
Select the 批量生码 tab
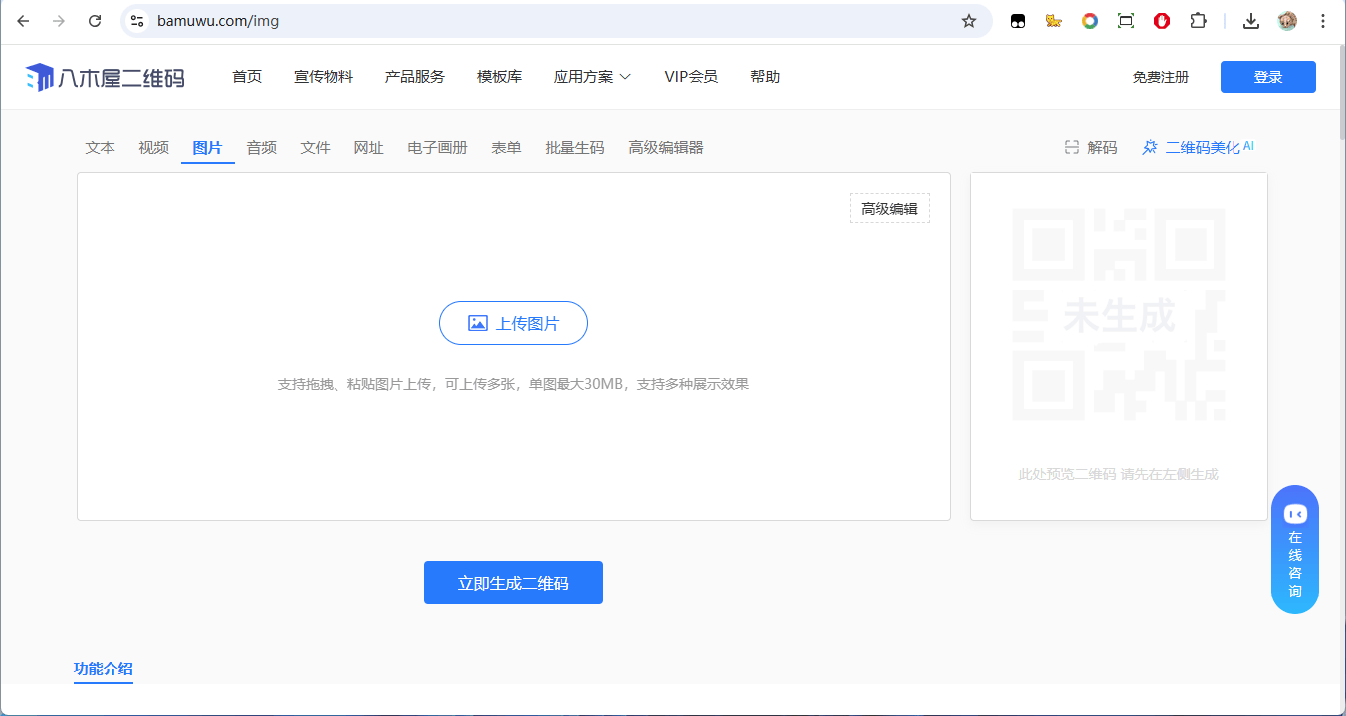[574, 148]
